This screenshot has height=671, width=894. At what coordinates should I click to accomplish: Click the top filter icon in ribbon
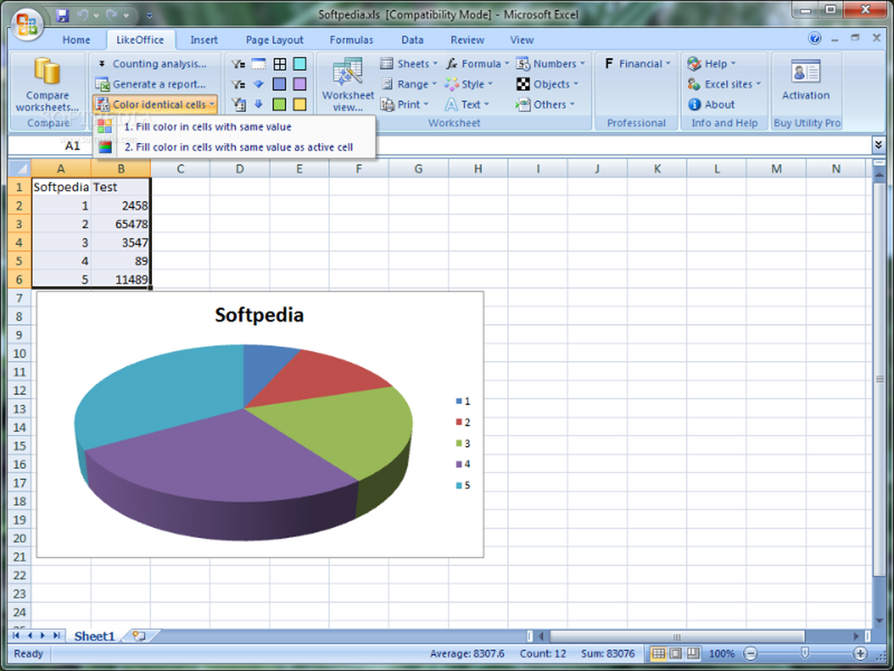point(238,64)
